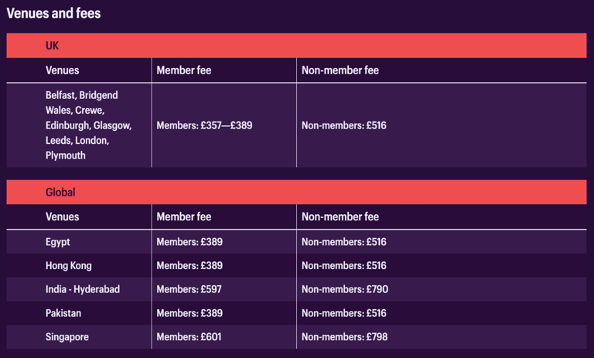The width and height of the screenshot is (594, 358).
Task: Select the UK venues list cell
Action: [88, 124]
